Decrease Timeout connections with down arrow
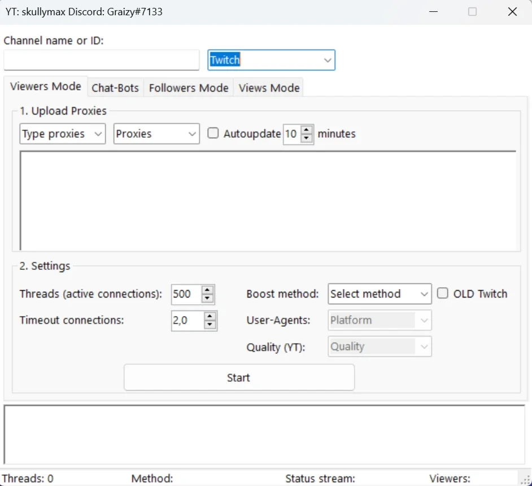 pos(210,325)
